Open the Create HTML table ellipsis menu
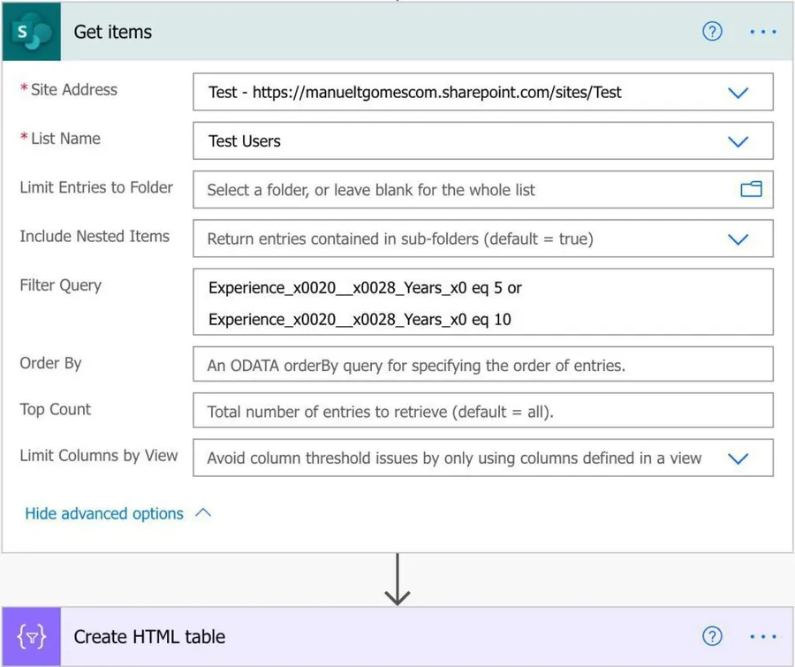Viewport: 795px width, 667px height. pyautogui.click(x=762, y=637)
